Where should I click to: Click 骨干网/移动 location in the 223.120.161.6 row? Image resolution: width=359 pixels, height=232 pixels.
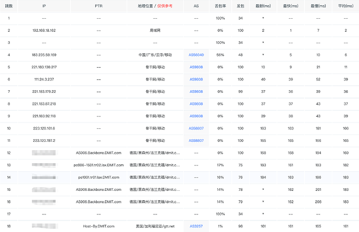tap(155, 128)
